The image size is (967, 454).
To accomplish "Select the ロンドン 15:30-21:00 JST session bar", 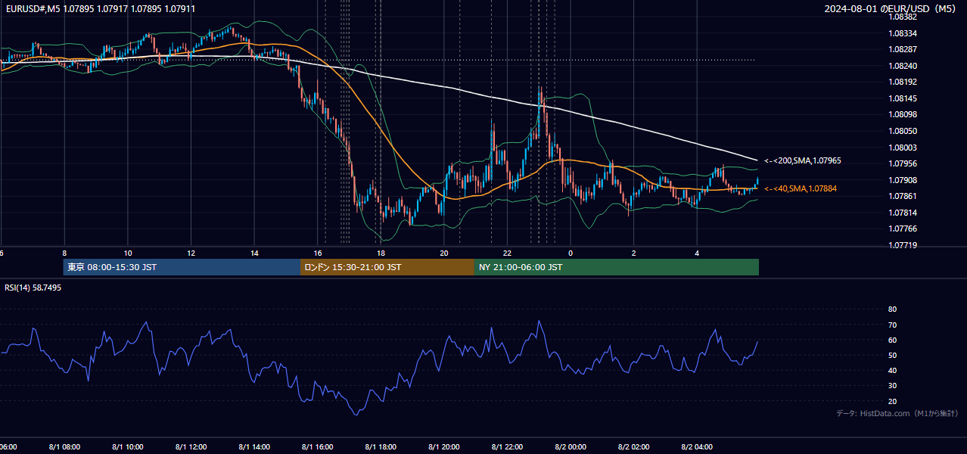I will [387, 267].
